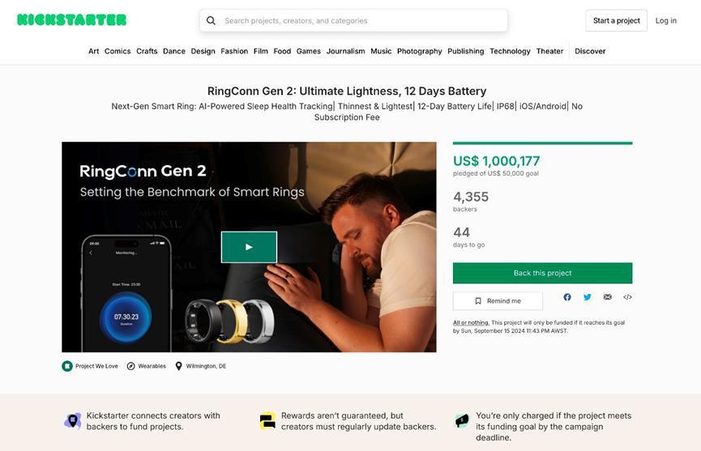Play the RingConn Gen 2 video
This screenshot has width=701, height=451.
pos(249,247)
